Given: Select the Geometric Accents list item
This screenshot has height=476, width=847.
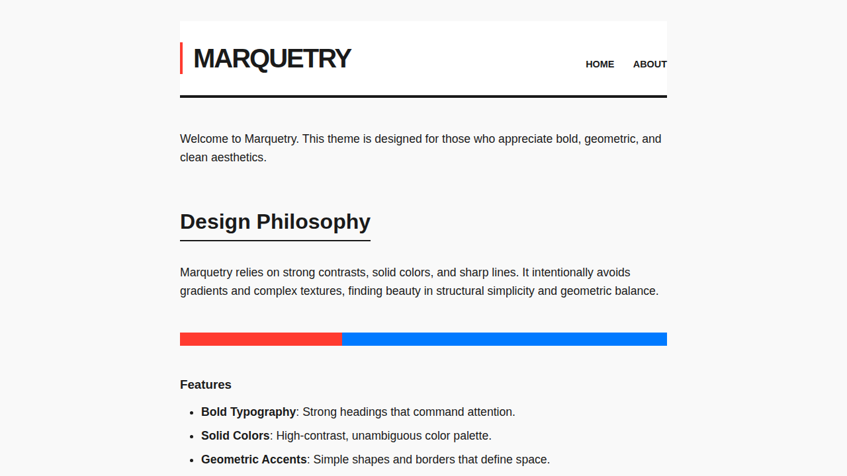Looking at the screenshot, I should (x=375, y=459).
